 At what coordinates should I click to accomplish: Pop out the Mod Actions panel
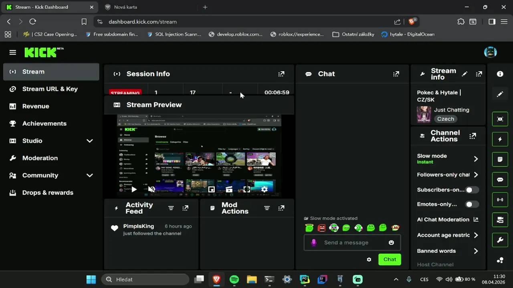281,208
